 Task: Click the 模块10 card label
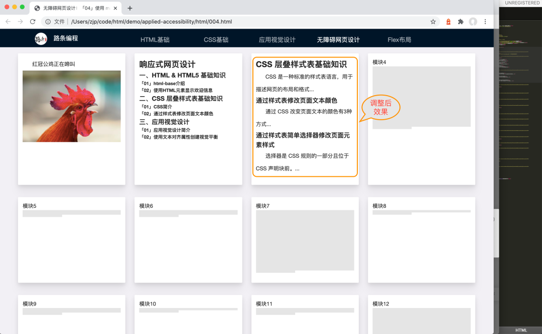coord(148,304)
